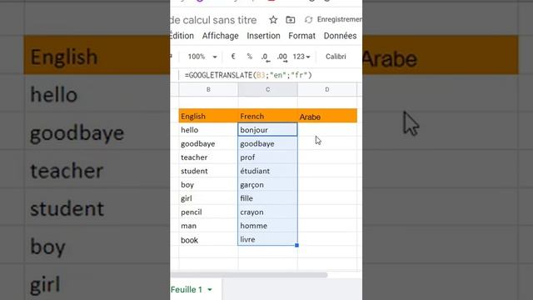533x300 pixels.
Task: Select the cell containing pencil
Action: [208, 212]
